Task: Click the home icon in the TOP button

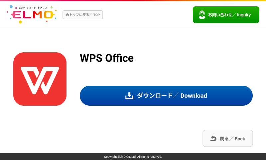Action: [67, 15]
